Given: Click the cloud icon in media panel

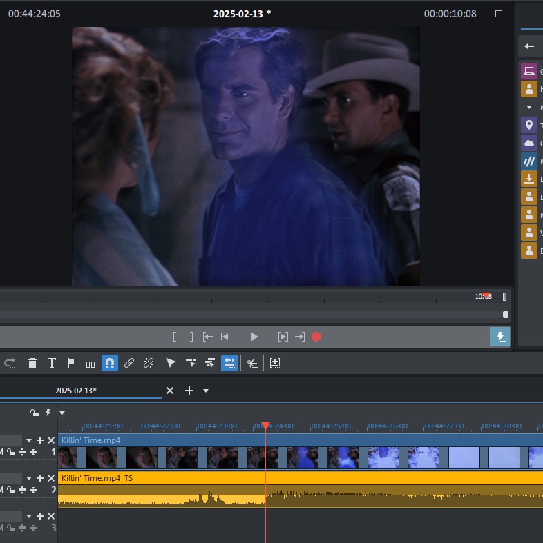Looking at the screenshot, I should coord(529,143).
